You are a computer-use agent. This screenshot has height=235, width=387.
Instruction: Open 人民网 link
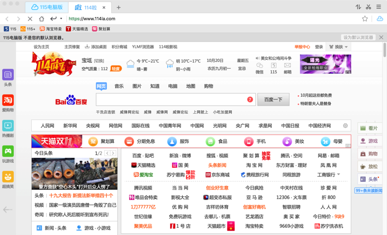[47, 126]
